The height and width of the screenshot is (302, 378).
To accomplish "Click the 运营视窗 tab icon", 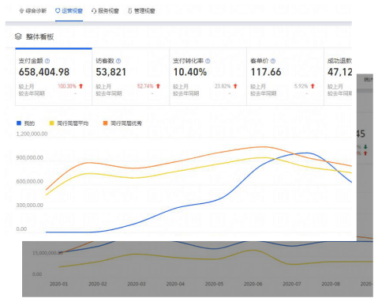I will click(58, 10).
